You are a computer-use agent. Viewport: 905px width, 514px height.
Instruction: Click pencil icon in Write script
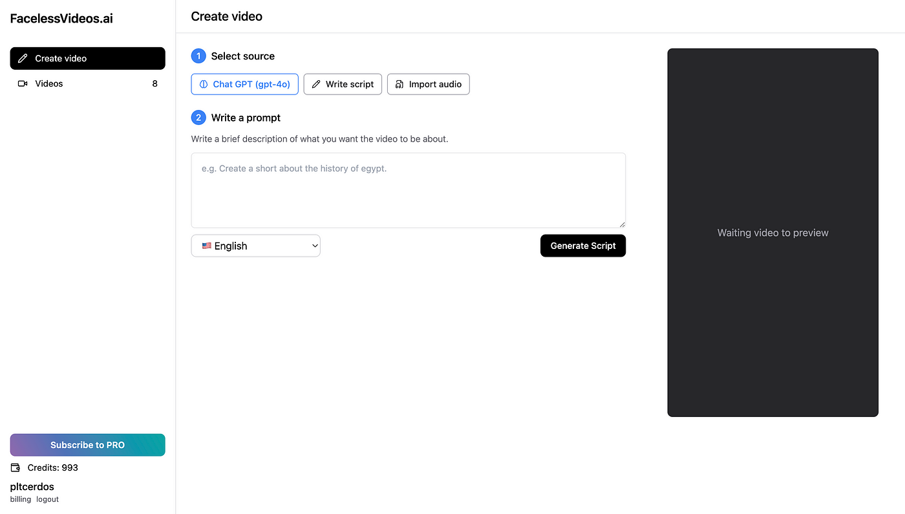316,84
